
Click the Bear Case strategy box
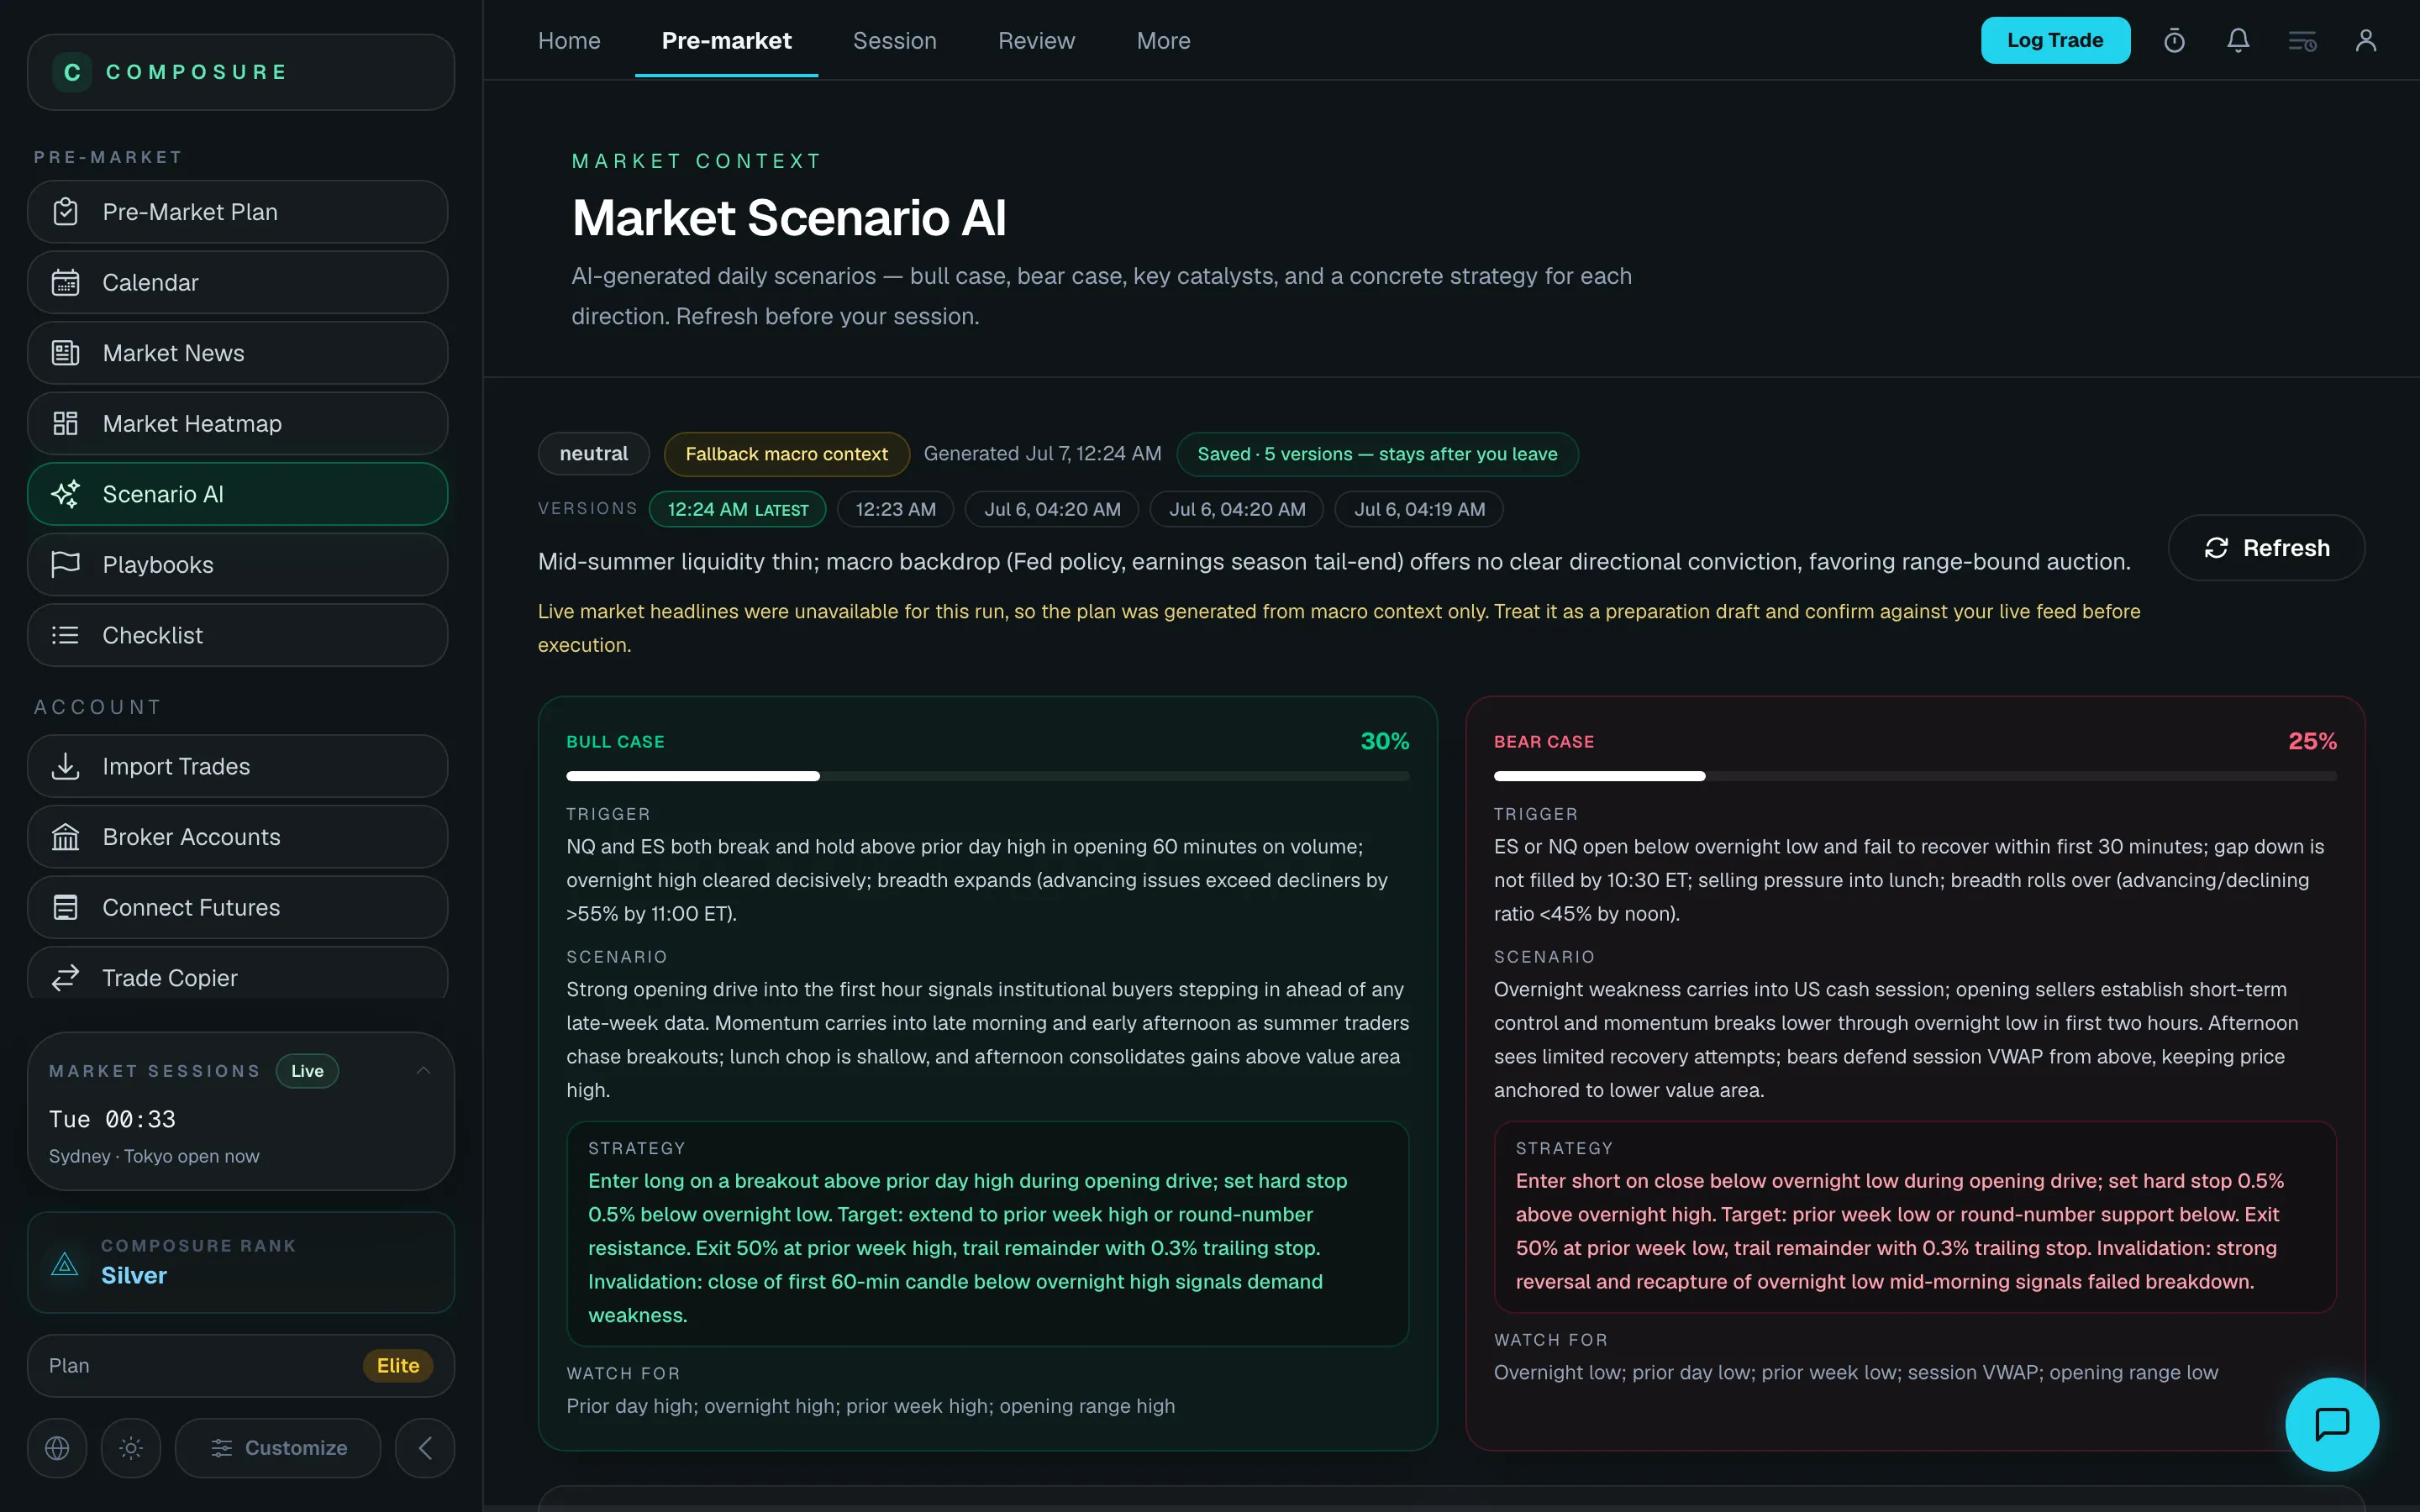click(1915, 1216)
